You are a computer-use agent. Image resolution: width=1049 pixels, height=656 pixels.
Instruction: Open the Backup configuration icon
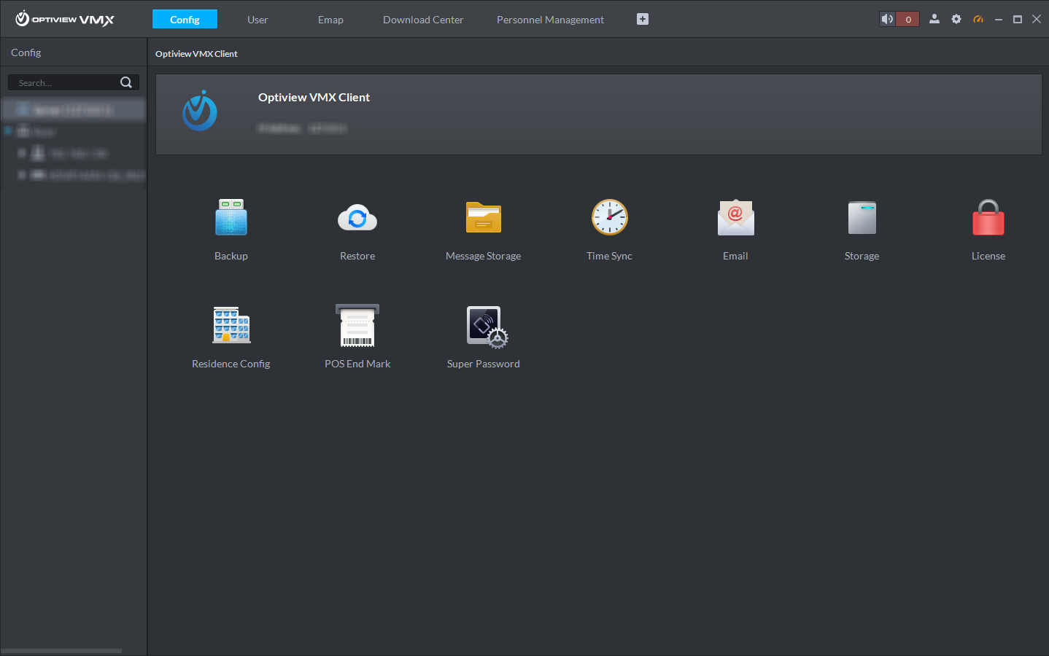point(231,217)
